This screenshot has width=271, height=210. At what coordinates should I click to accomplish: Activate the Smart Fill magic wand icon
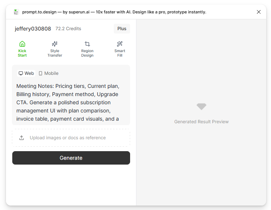pyautogui.click(x=120, y=44)
